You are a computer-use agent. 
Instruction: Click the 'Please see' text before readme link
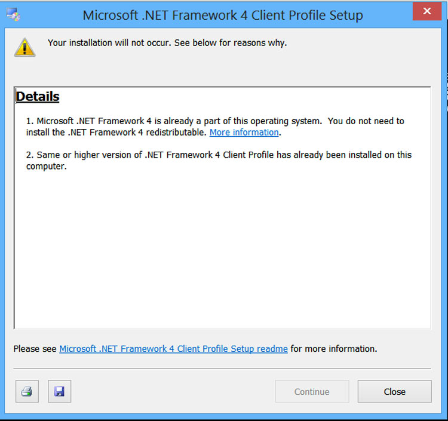pyautogui.click(x=35, y=349)
